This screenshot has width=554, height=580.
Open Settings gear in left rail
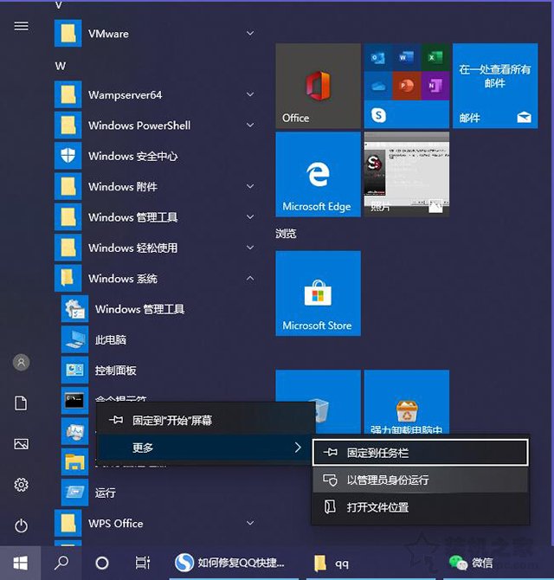point(22,485)
